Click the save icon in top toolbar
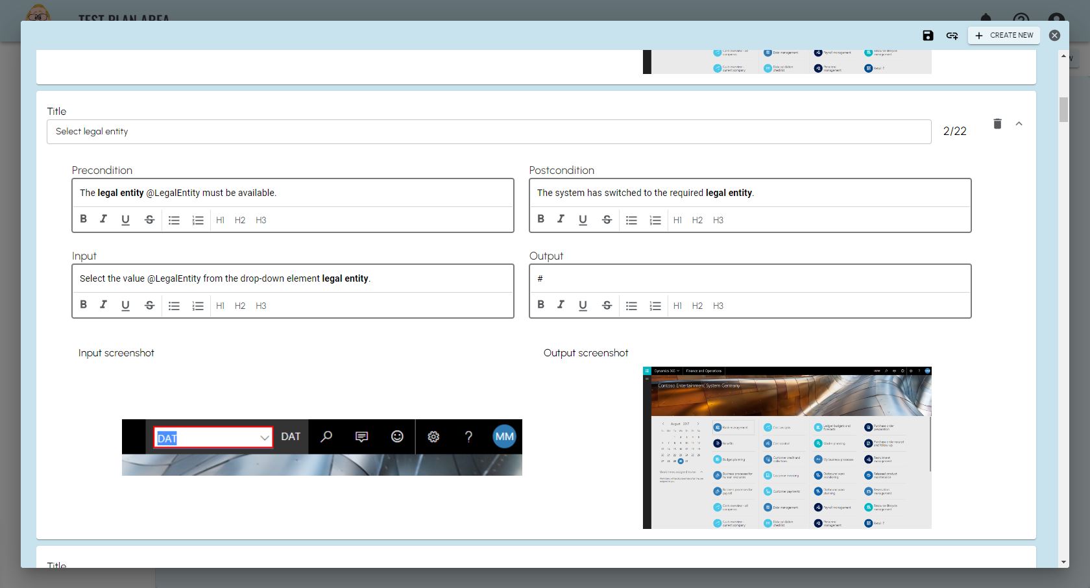Screen dimensions: 1090x588 tap(928, 36)
